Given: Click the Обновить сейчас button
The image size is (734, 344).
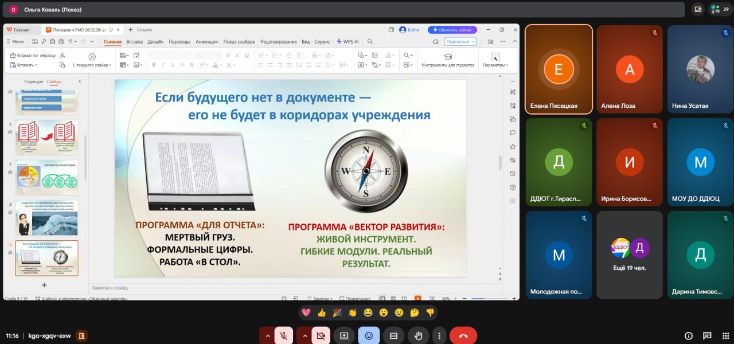Looking at the screenshot, I should [452, 30].
